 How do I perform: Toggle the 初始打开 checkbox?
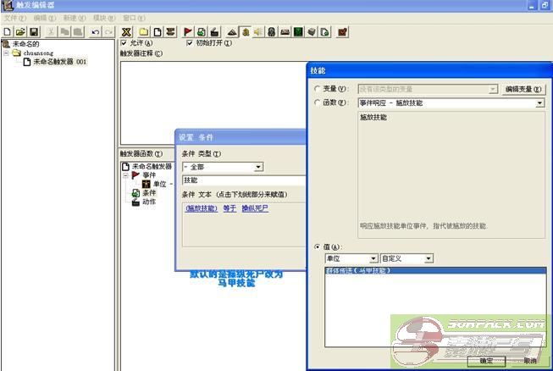pos(189,43)
